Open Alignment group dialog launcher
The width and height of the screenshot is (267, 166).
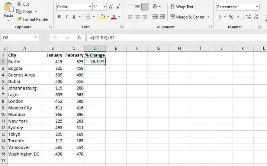211,27
